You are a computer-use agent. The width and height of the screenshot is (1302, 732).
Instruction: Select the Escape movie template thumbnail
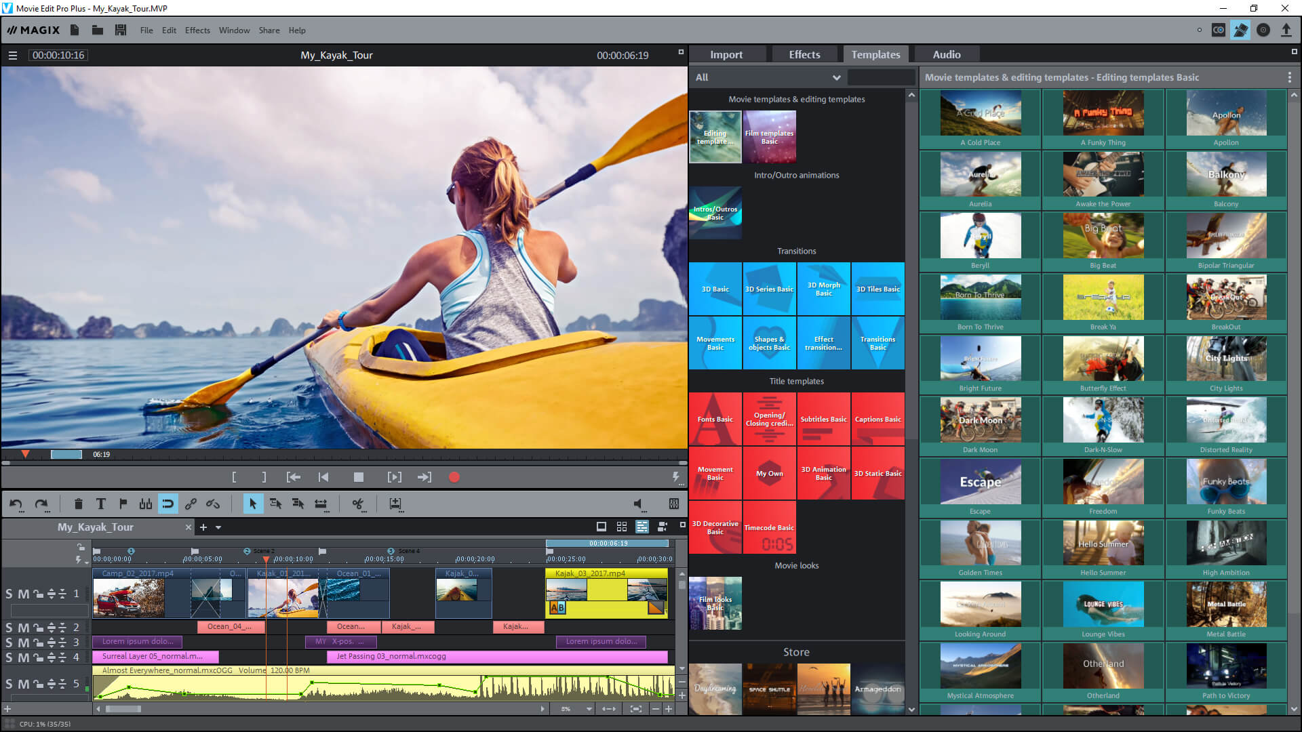[980, 482]
